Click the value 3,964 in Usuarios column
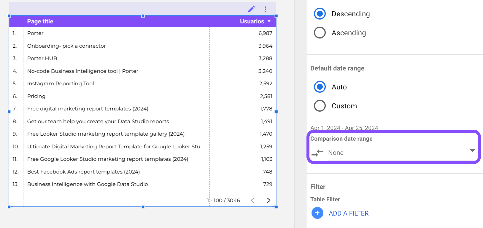Image resolution: width=483 pixels, height=228 pixels. click(265, 46)
